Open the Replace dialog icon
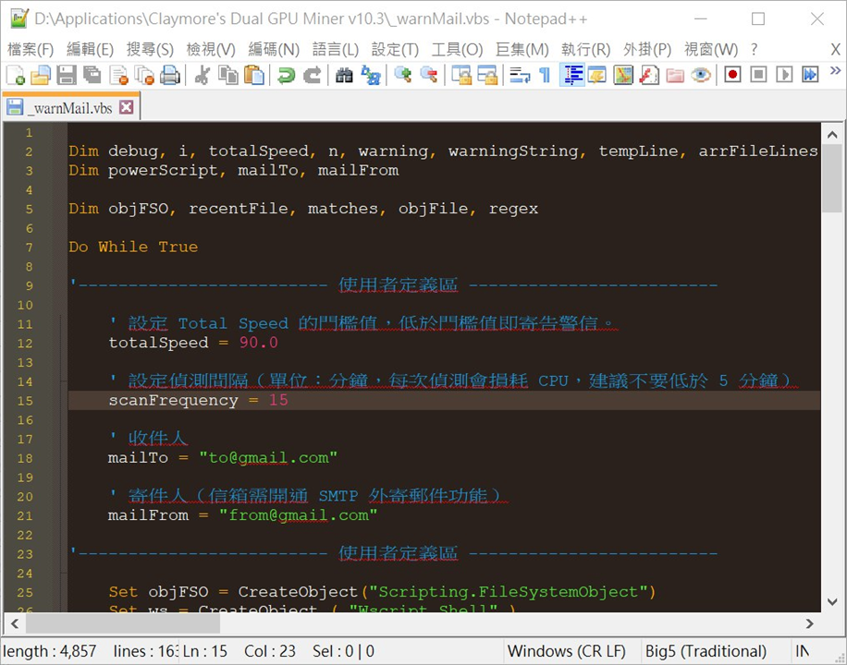The height and width of the screenshot is (665, 847). pos(371,75)
